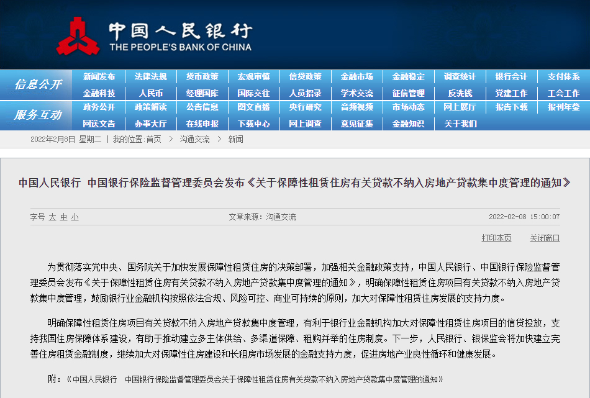The width and height of the screenshot is (590, 398).
Task: Go to 办事大厅 page
Action: pos(150,124)
